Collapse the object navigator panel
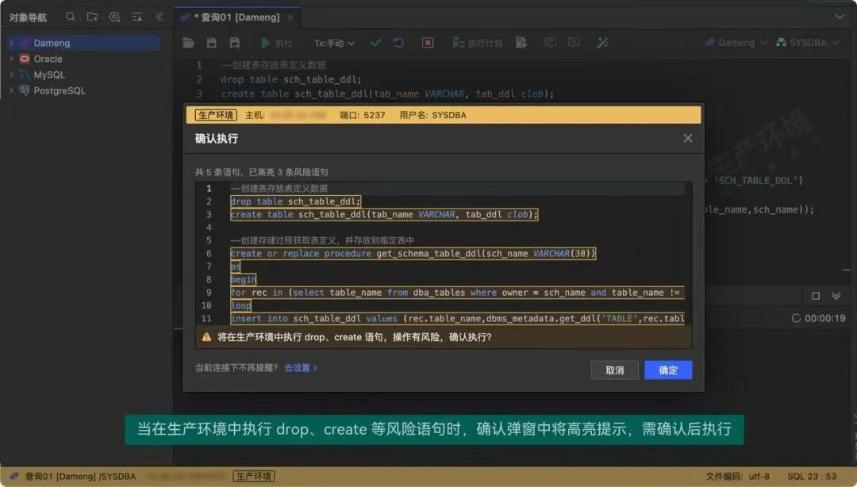 point(159,17)
